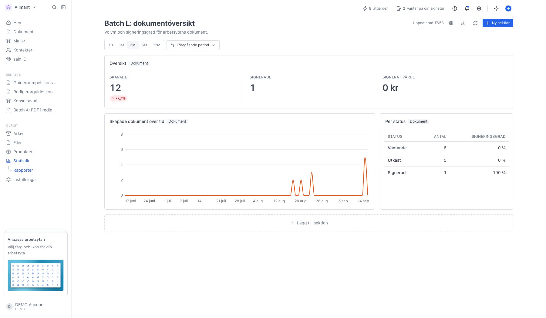Image resolution: width=546 pixels, height=318 pixels.
Task: Click the search icon in sidebar header
Action: pyautogui.click(x=54, y=7)
